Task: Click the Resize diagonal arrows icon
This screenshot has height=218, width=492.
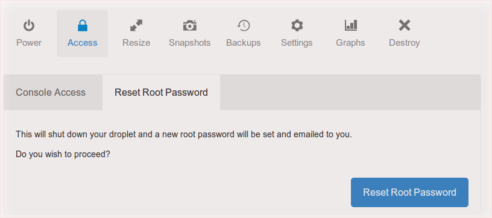Action: point(136,25)
